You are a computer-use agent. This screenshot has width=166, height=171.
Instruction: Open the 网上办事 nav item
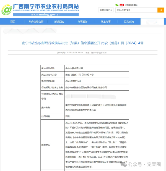(106, 22)
